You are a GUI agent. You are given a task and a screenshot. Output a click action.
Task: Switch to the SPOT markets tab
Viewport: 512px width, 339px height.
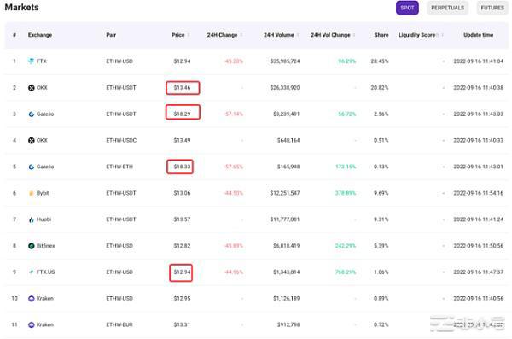point(407,8)
